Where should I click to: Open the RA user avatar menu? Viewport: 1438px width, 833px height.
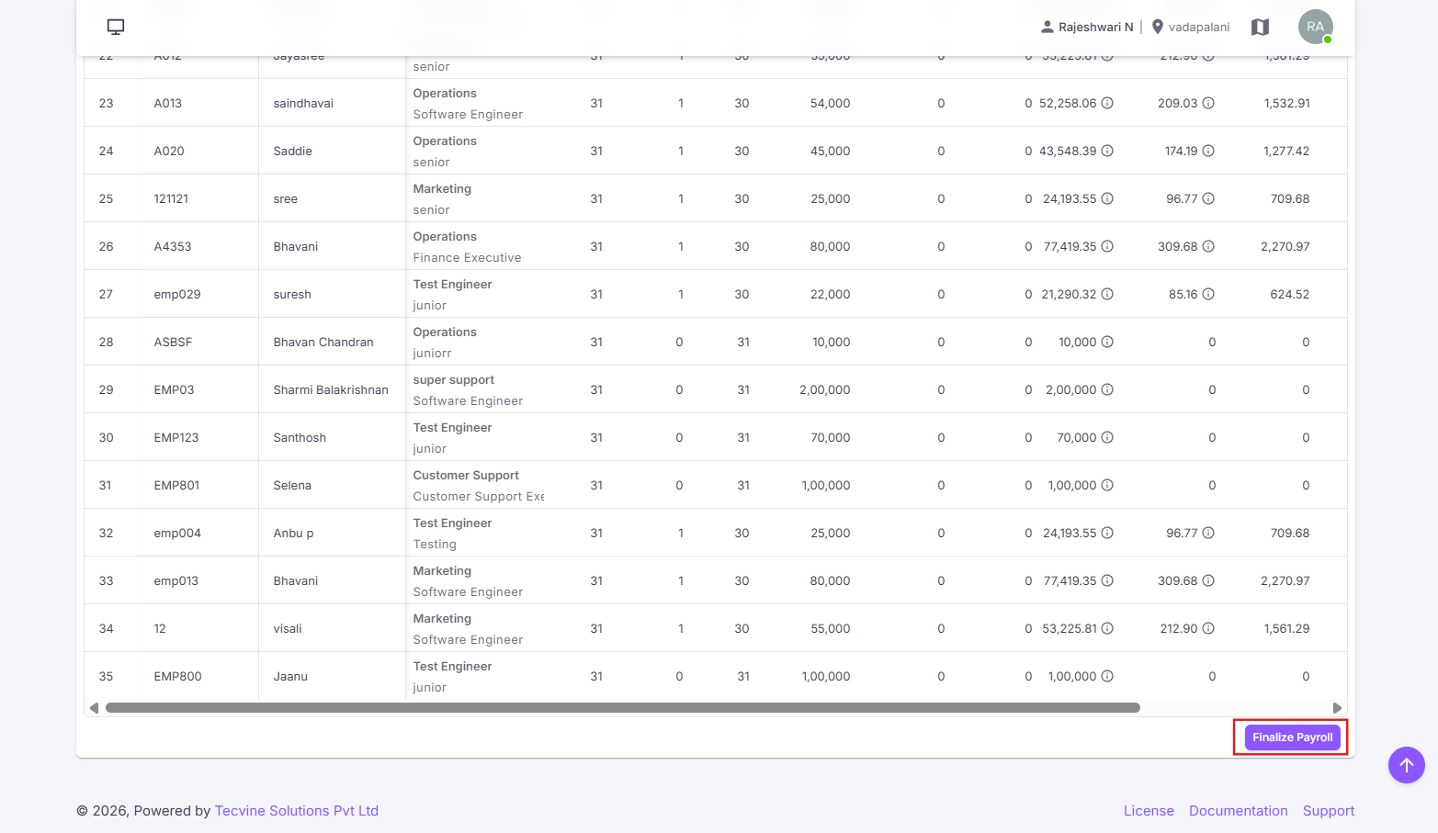click(1316, 27)
